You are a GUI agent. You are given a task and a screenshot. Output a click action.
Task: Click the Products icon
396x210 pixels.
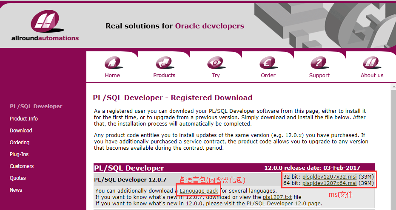(165, 63)
